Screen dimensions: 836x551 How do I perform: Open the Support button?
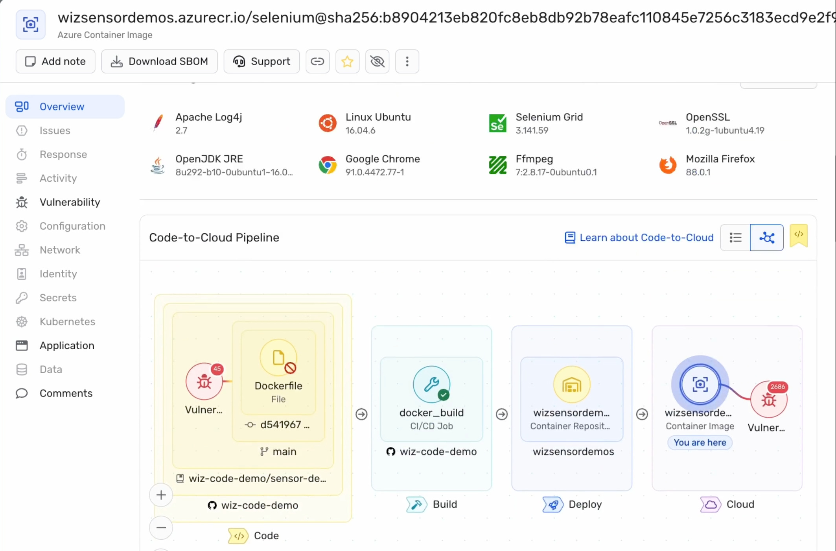(261, 61)
